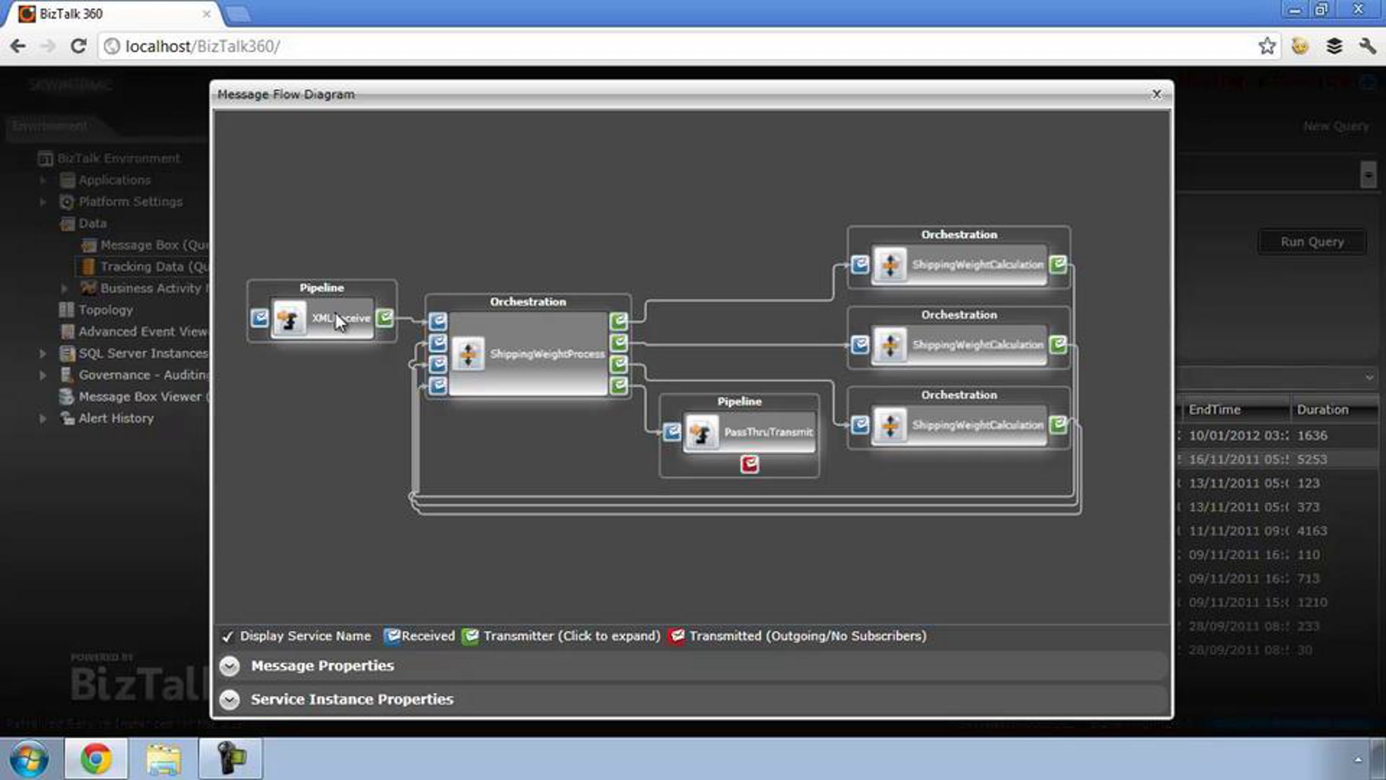The width and height of the screenshot is (1386, 780).
Task: Click Received port of bottom ShippingWeightCalculation
Action: pyautogui.click(x=860, y=425)
